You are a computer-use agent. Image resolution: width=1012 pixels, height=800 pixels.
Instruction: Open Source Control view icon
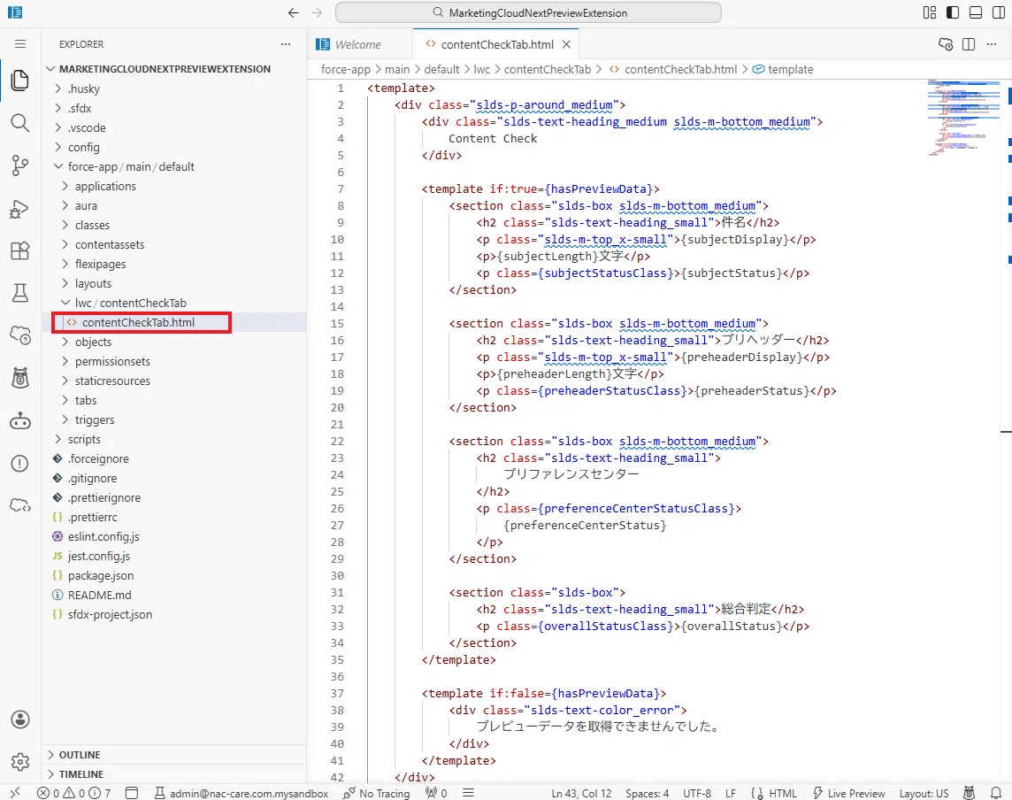(20, 166)
